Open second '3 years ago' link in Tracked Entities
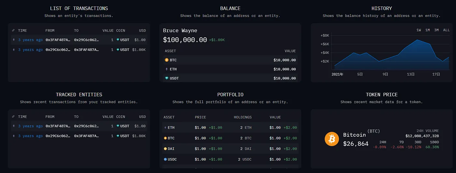The width and height of the screenshot is (456, 173). [30, 136]
